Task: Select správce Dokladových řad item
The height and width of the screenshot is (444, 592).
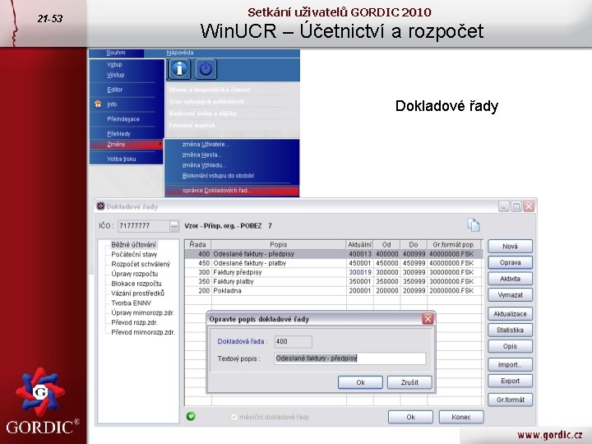Action: tap(232, 191)
